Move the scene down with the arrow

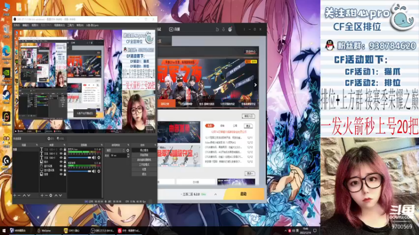(29, 195)
